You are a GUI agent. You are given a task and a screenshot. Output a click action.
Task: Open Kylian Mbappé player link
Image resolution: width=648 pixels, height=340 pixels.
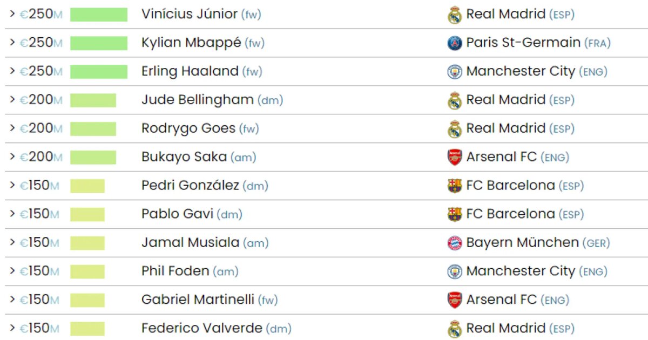click(191, 43)
